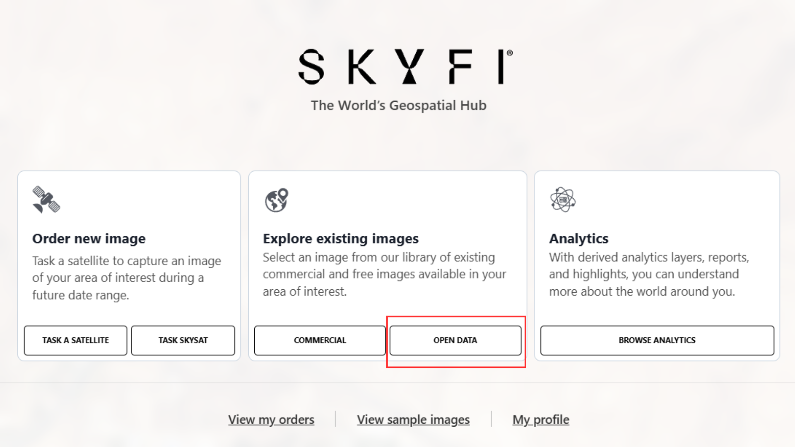The height and width of the screenshot is (447, 795).
Task: Select the Browse Analytics button
Action: (x=657, y=340)
